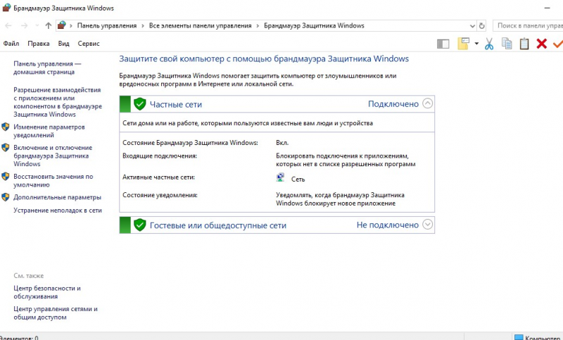
Task: Focus the control panel search field
Action: coord(528,25)
